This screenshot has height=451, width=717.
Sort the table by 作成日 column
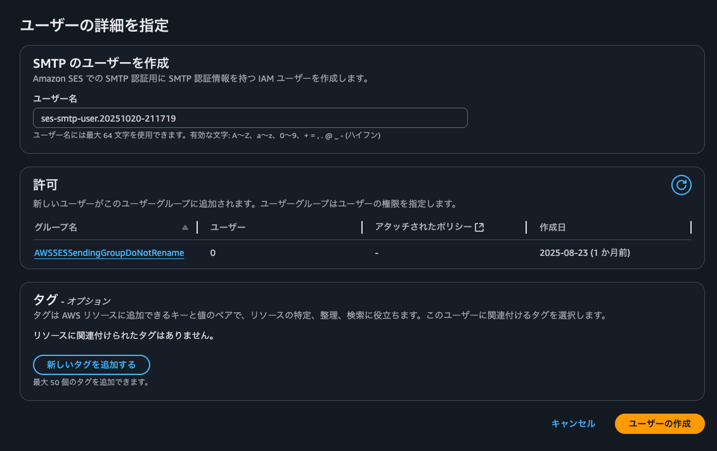[x=552, y=226]
